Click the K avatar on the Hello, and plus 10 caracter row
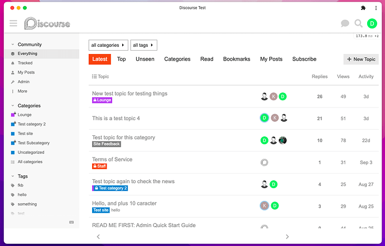This screenshot has height=246, width=385. coord(264,205)
